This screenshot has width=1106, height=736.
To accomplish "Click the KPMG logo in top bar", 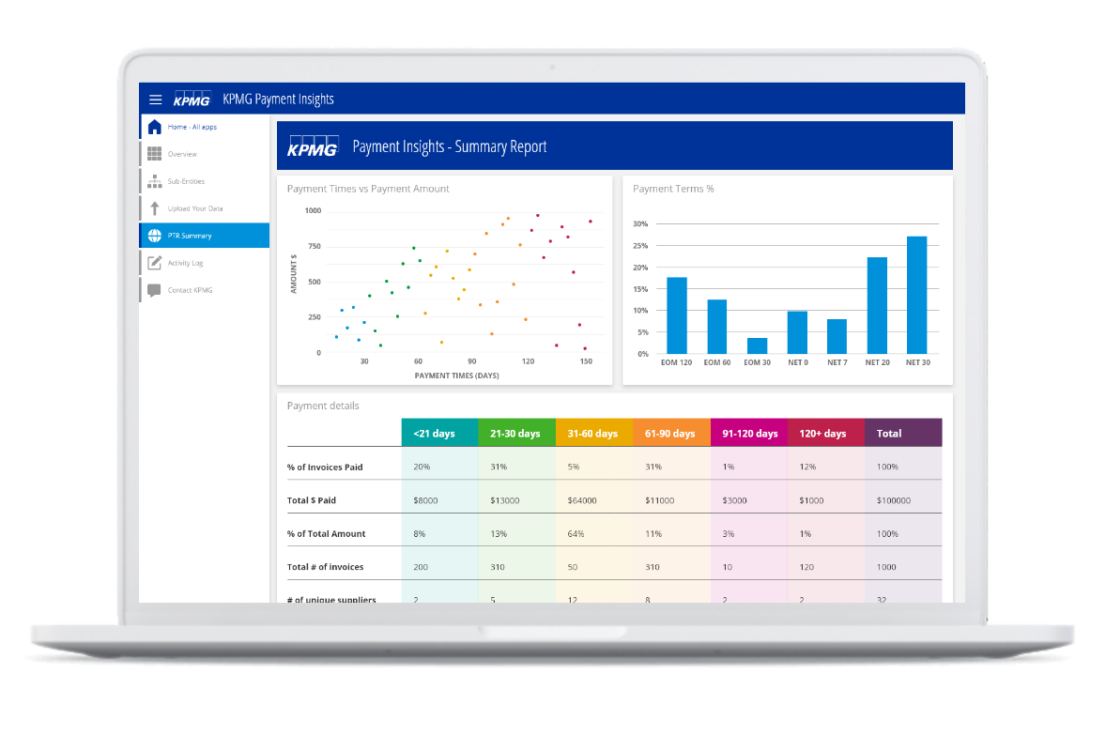I will click(x=192, y=100).
